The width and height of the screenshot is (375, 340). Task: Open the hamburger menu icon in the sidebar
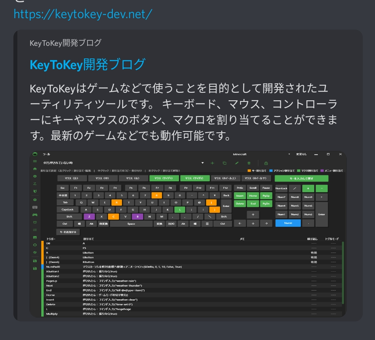point(35,162)
